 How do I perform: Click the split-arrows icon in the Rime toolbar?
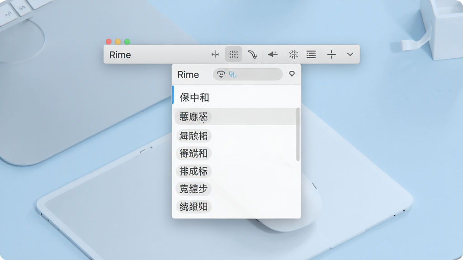click(215, 54)
